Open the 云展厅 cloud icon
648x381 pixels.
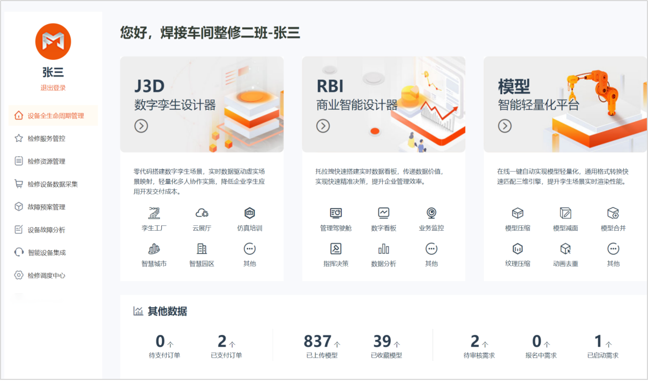(x=202, y=214)
